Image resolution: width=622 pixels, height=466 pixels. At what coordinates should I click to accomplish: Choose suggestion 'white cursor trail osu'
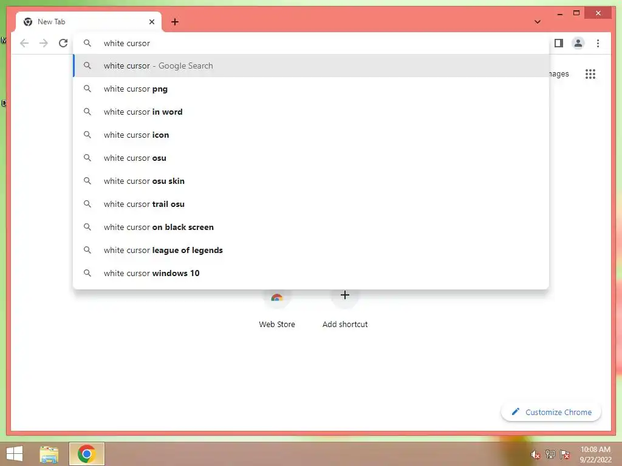[311, 204]
